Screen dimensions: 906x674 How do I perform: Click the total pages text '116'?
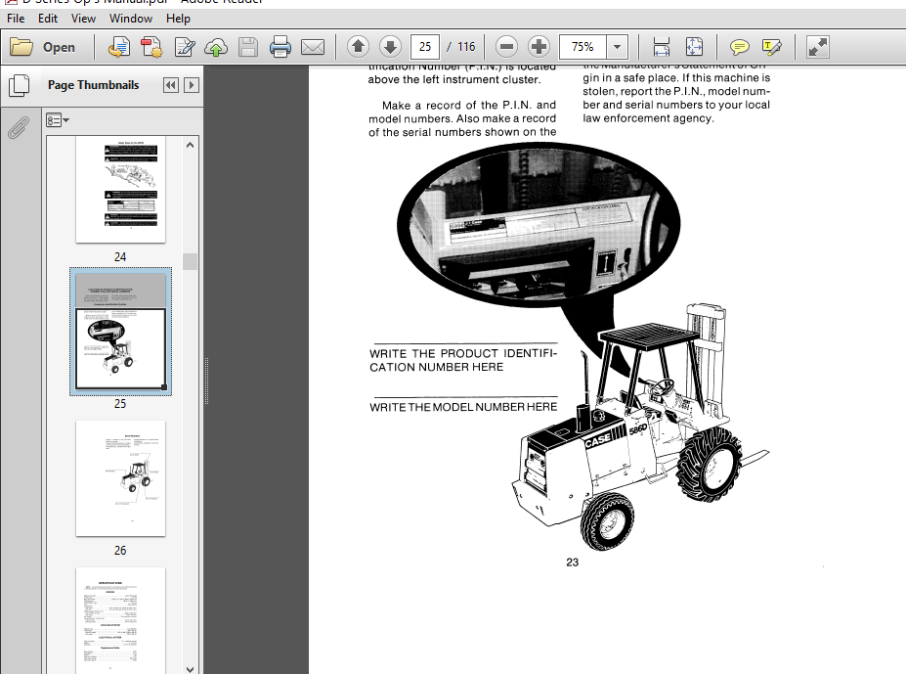(x=466, y=47)
